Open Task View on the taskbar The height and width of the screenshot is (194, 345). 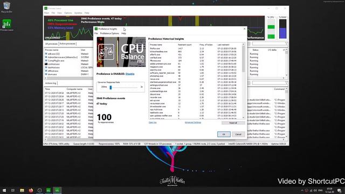(x=13, y=190)
